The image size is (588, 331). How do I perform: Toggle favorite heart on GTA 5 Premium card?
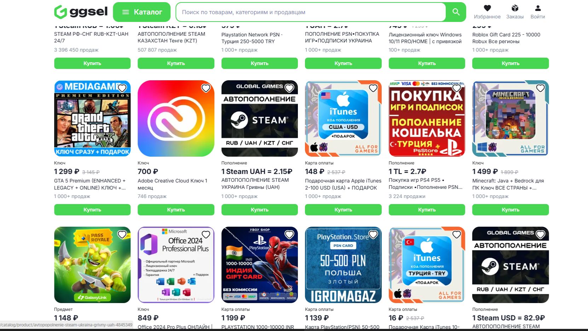(x=122, y=88)
